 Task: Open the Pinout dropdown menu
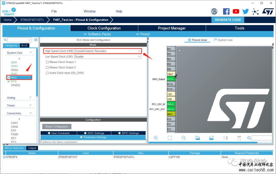pyautogui.click(x=143, y=34)
